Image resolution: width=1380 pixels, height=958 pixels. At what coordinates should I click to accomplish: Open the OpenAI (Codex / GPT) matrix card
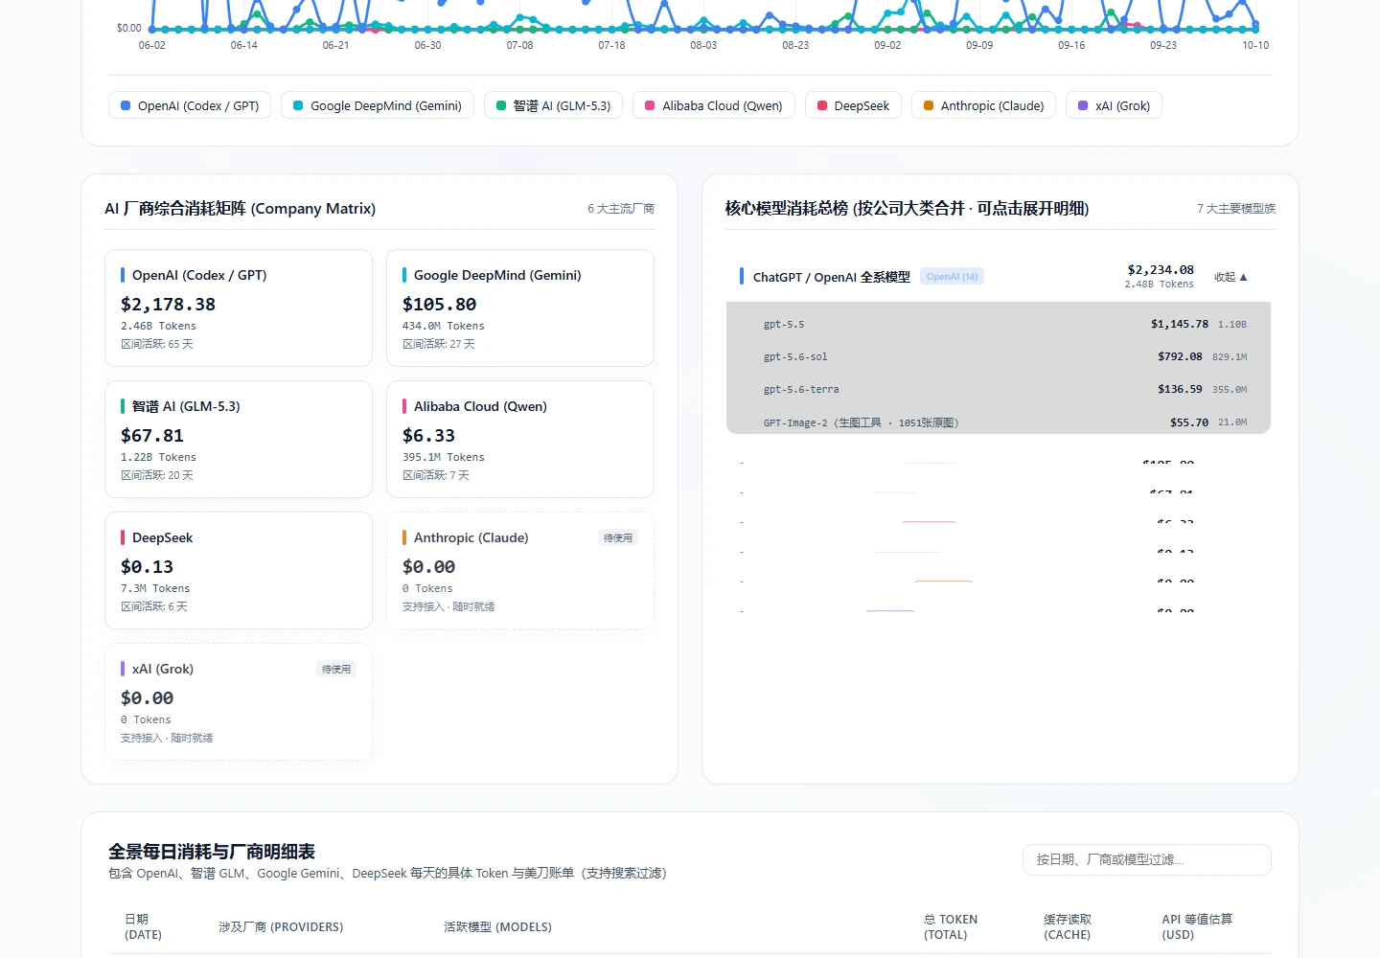click(x=239, y=308)
